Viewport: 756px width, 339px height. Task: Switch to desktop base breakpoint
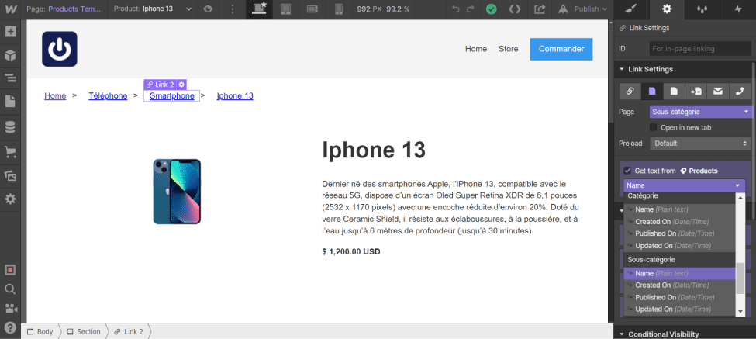click(x=260, y=9)
